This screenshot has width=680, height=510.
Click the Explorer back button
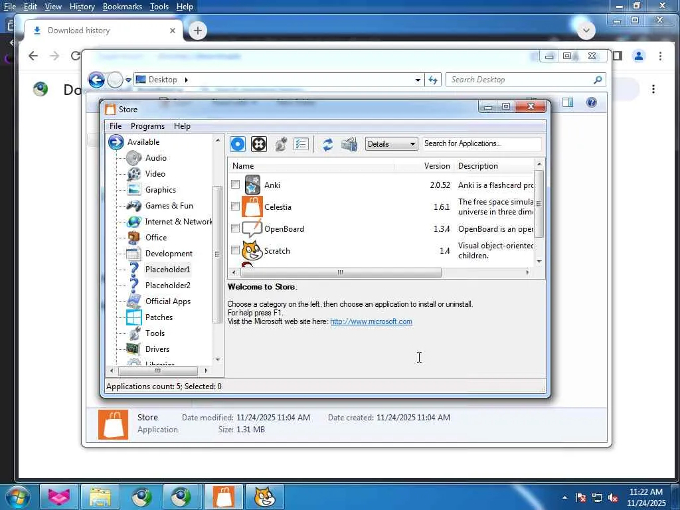(x=97, y=80)
